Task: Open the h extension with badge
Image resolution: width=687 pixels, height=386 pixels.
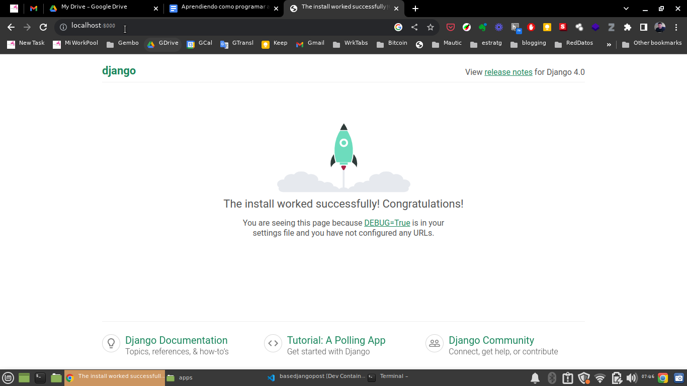Action: [516, 28]
